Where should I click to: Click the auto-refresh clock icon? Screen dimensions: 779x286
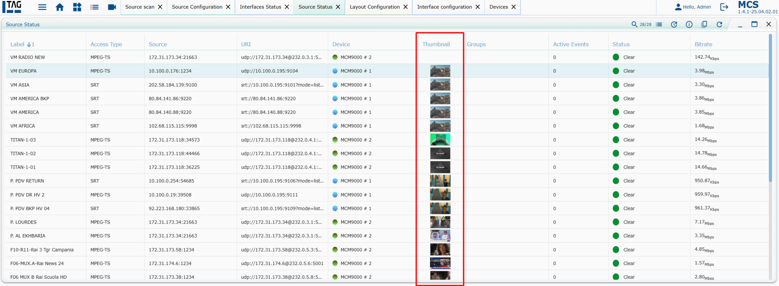tap(674, 24)
